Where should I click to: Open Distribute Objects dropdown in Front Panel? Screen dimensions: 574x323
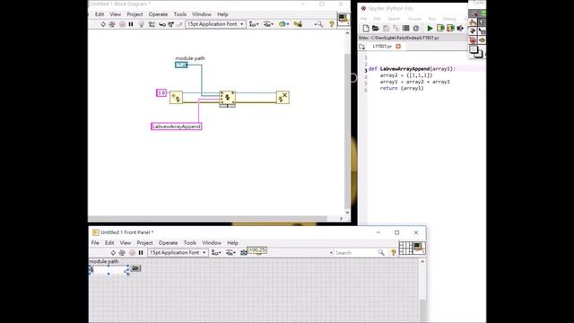[x=230, y=253]
